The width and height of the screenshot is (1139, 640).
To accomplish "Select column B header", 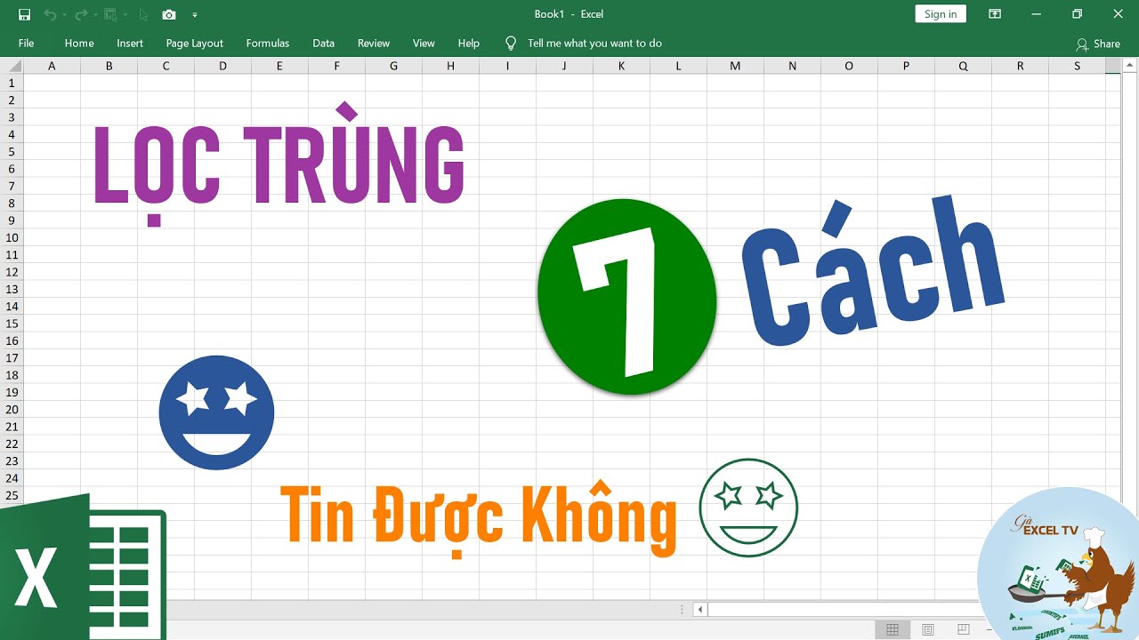I will click(109, 66).
